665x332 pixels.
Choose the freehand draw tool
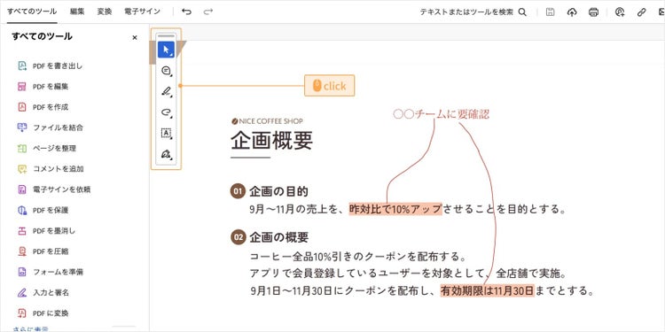click(x=167, y=112)
